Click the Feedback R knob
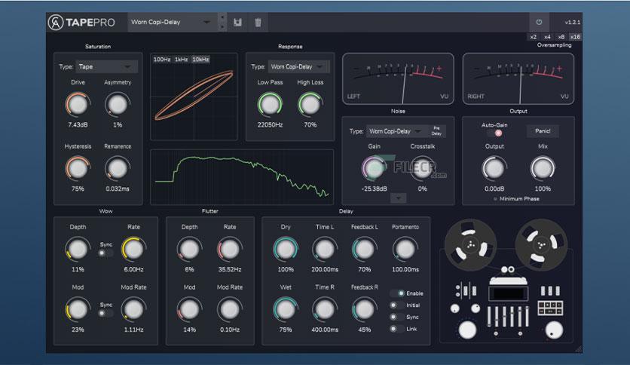This screenshot has width=630, height=365. tap(365, 309)
